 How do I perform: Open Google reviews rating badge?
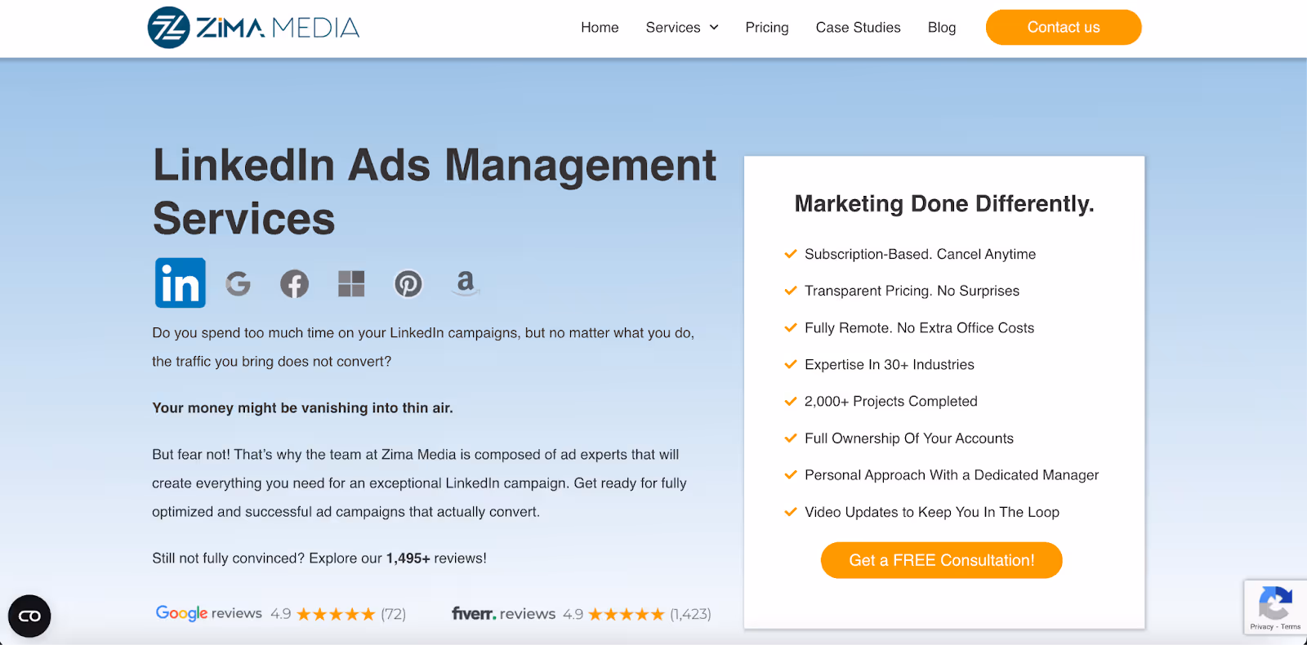(x=281, y=613)
